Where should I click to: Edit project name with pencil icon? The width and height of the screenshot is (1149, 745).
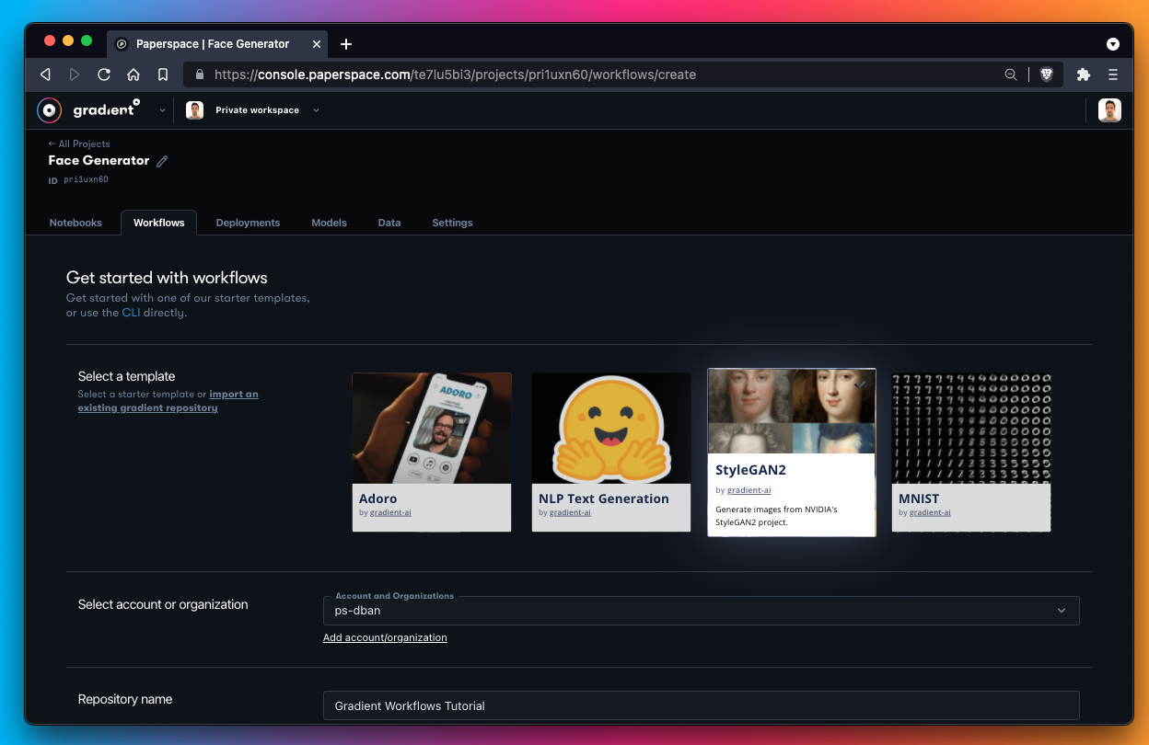click(x=162, y=161)
